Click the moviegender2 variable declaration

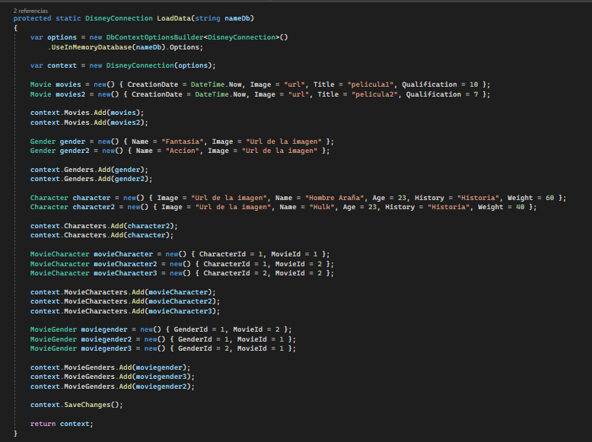106,339
